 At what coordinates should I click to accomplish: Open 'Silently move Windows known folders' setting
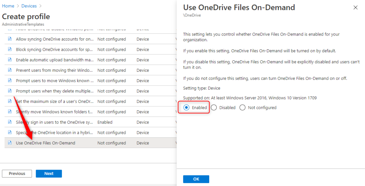point(55,112)
